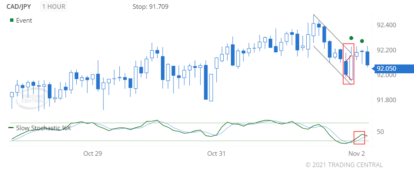Click the blue 92.050 current price tag
Viewport: 414px width, 170px height.
(x=388, y=69)
